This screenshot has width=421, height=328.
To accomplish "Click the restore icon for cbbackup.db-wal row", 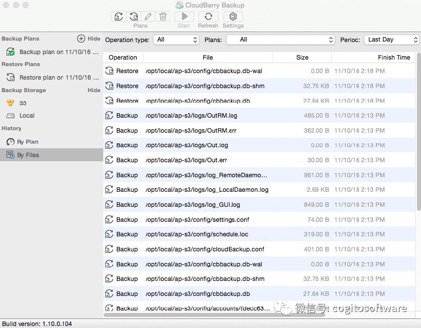I will point(109,71).
